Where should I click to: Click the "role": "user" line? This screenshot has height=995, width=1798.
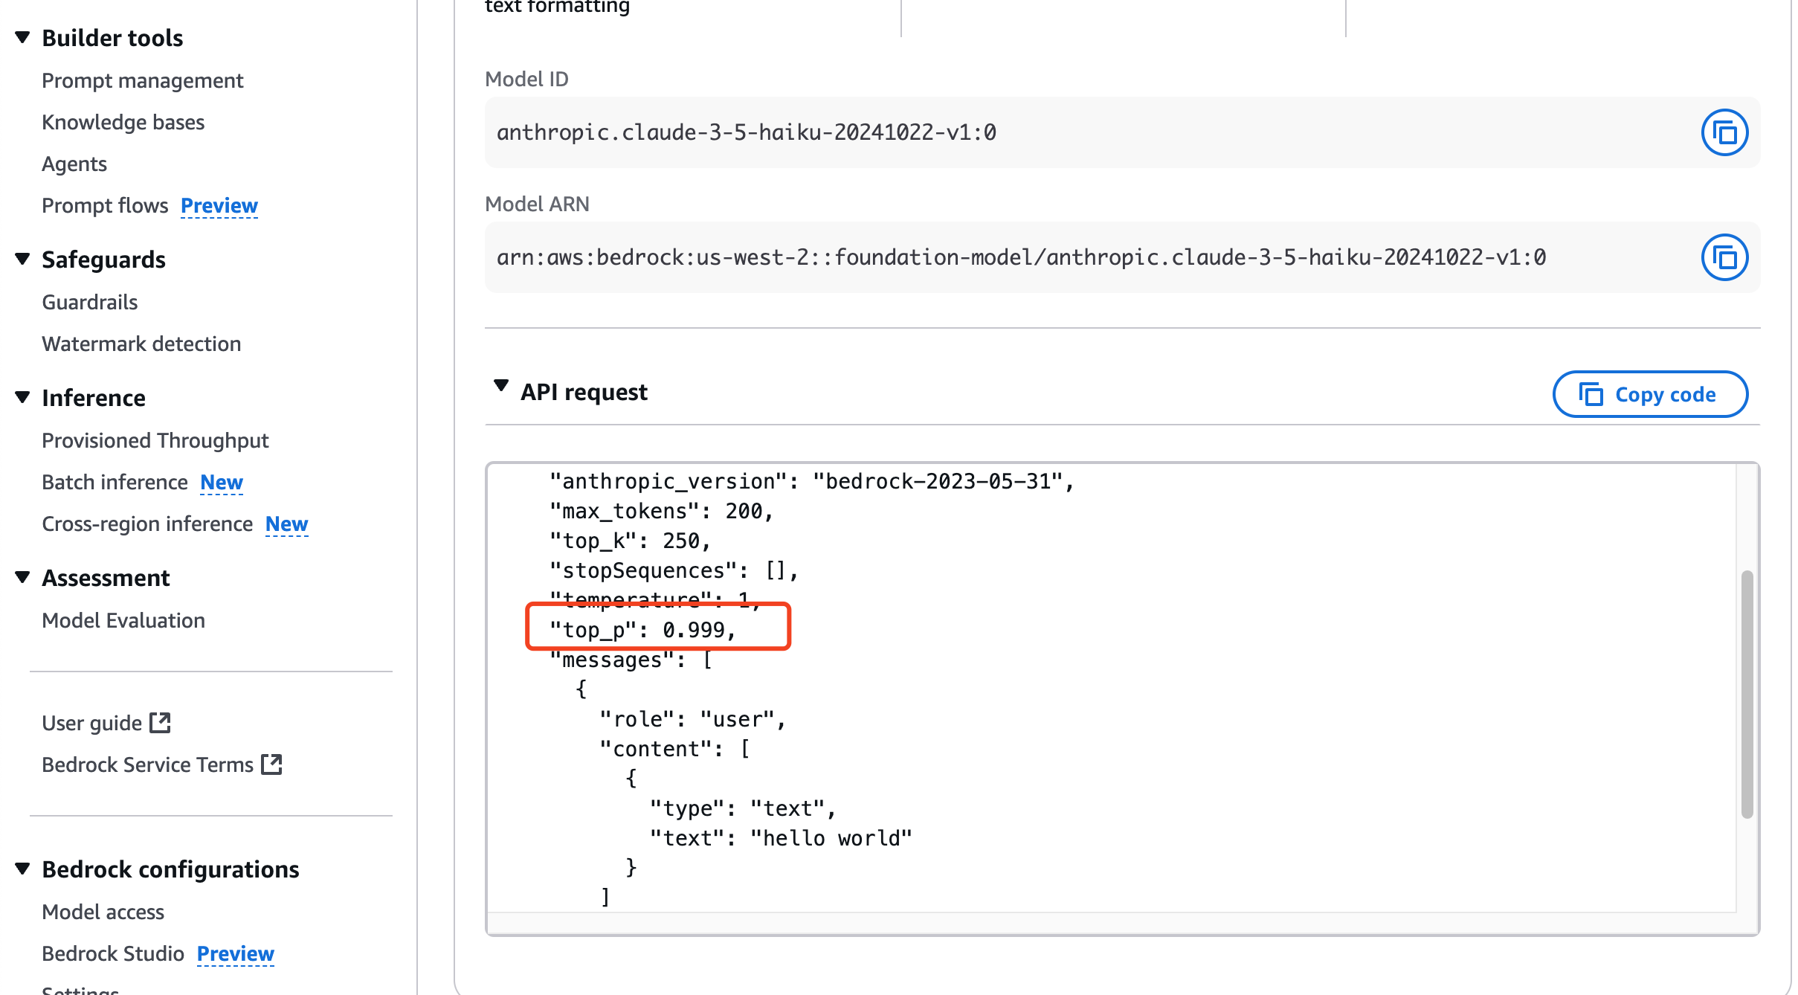693,719
